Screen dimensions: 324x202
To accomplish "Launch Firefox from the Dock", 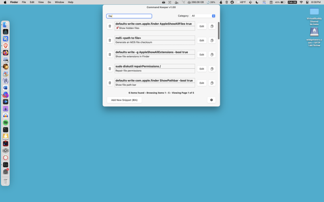I will [6, 53].
